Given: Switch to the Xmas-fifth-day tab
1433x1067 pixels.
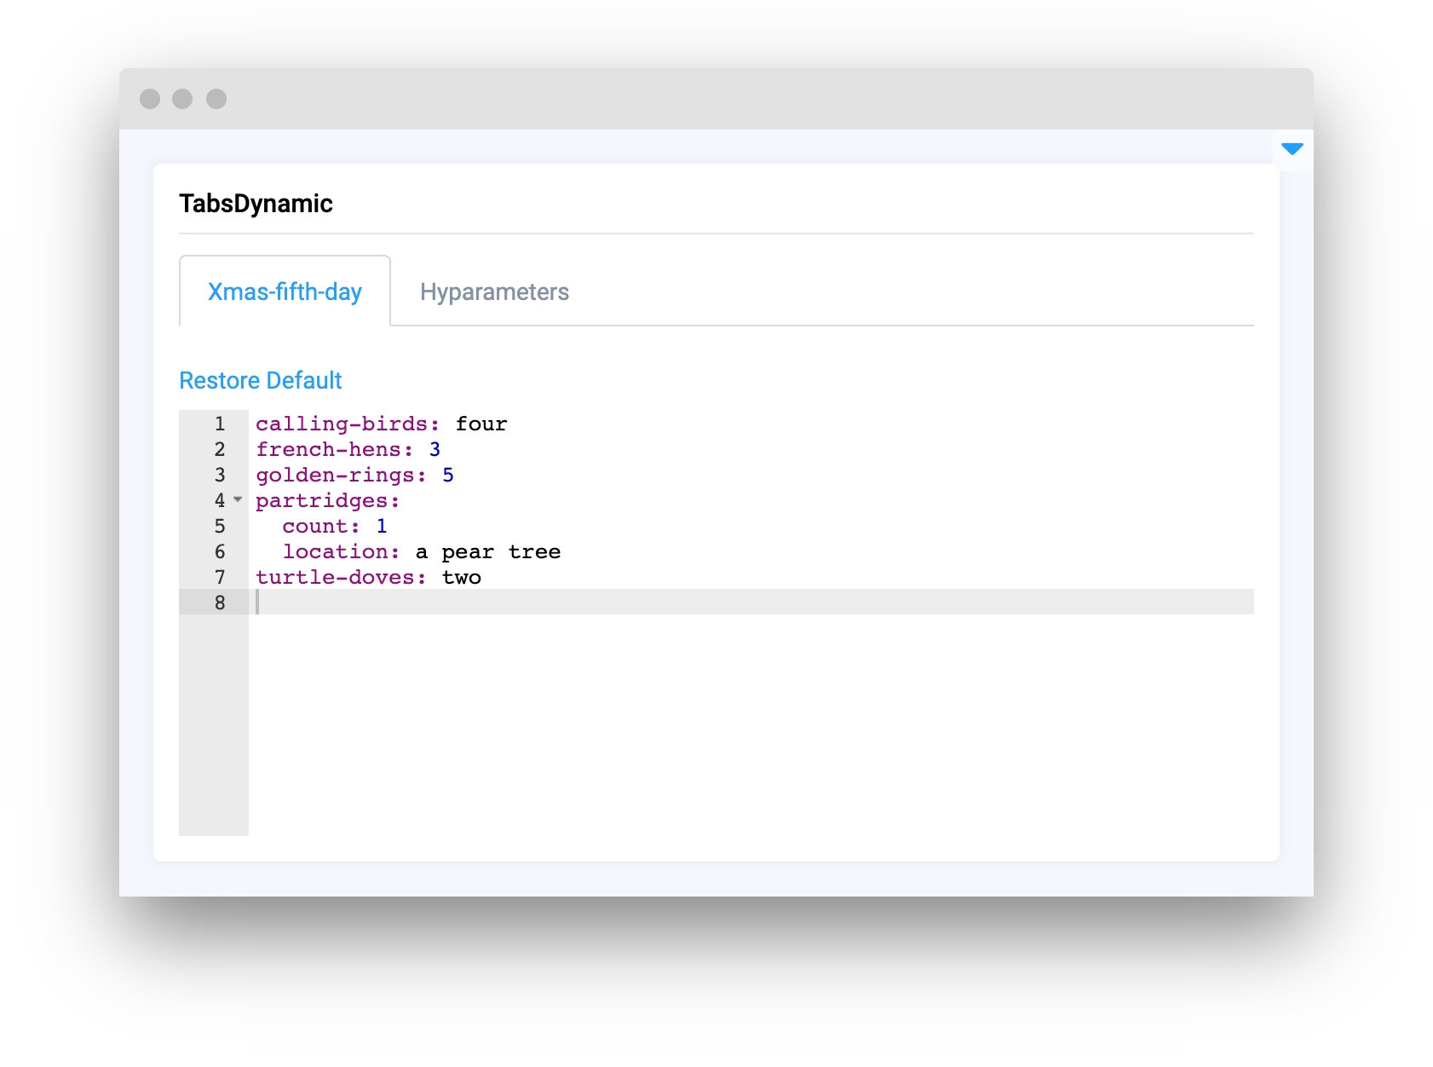Looking at the screenshot, I should click(285, 291).
